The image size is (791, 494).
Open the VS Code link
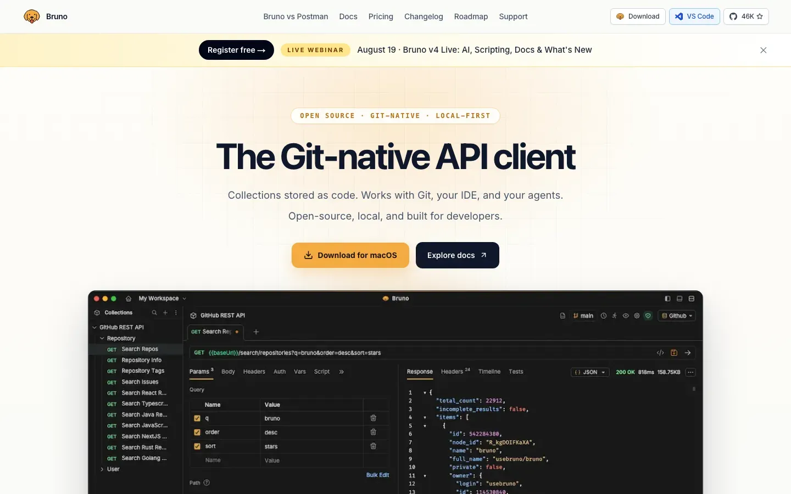(694, 16)
